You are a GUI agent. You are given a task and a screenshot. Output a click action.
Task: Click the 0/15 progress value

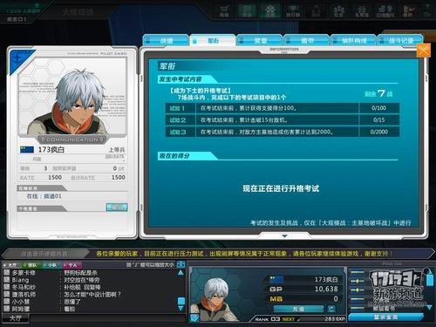pyautogui.click(x=378, y=119)
